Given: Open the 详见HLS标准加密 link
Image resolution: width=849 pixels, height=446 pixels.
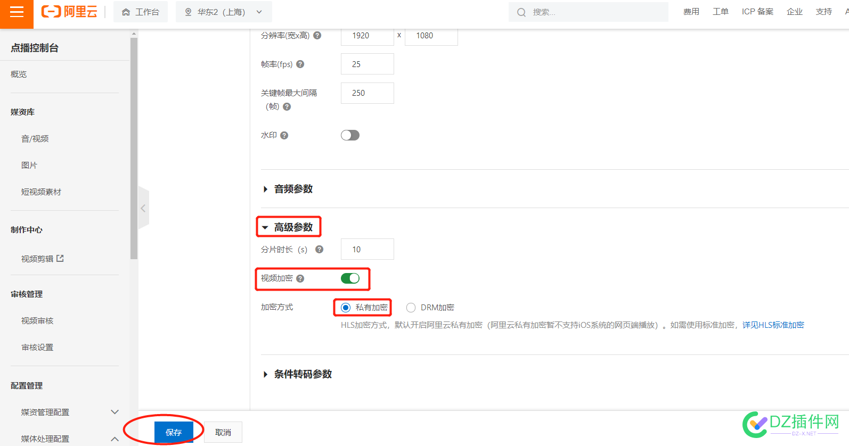Looking at the screenshot, I should pyautogui.click(x=773, y=325).
